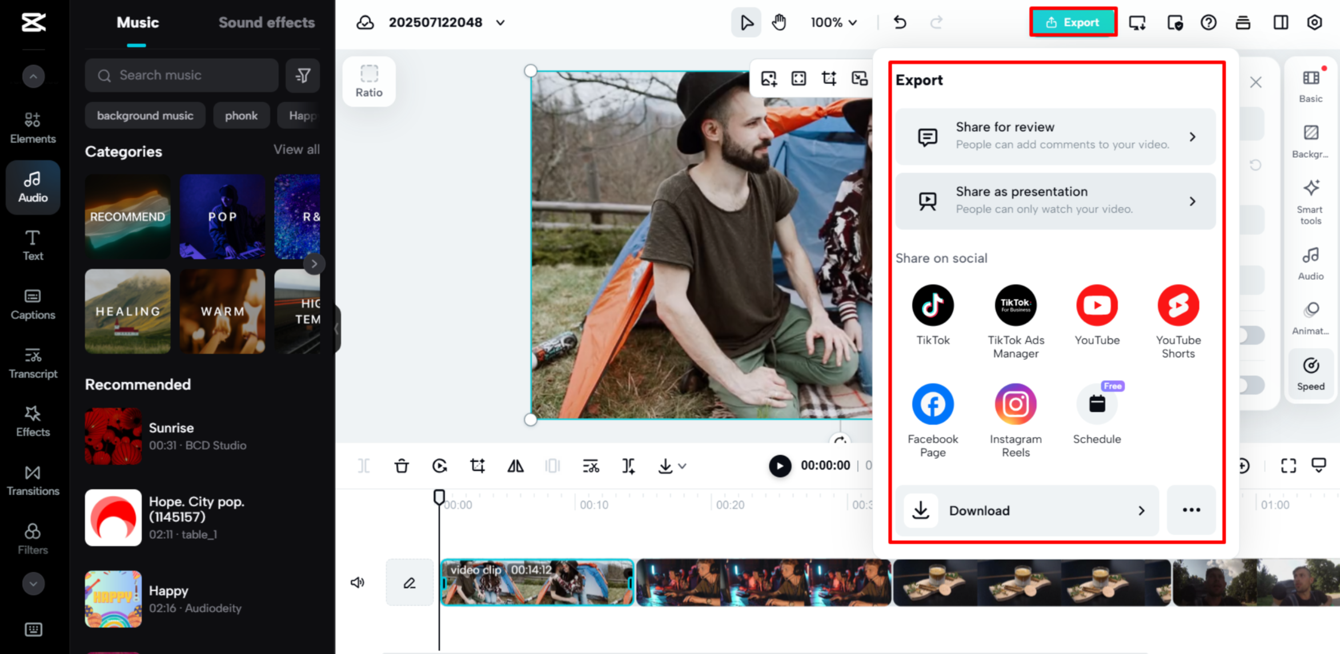Expand the project name dropdown

[500, 23]
